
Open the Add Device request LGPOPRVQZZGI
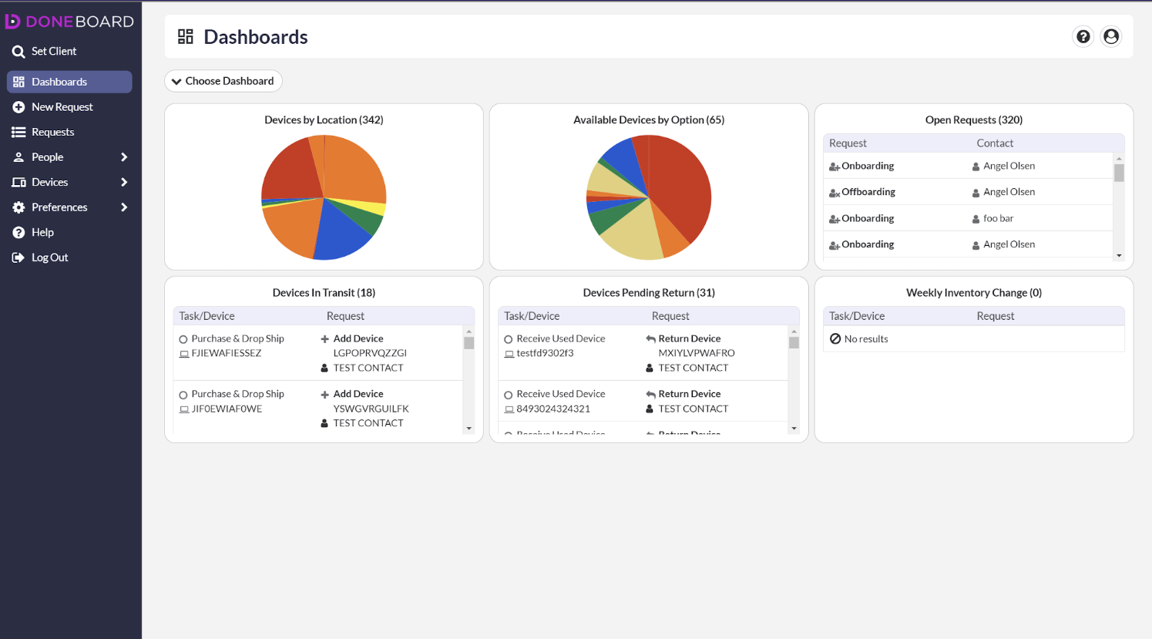pos(370,353)
